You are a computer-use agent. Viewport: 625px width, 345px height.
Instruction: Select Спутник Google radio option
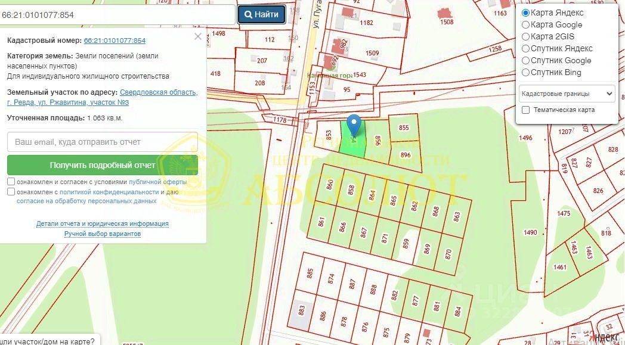pyautogui.click(x=526, y=61)
